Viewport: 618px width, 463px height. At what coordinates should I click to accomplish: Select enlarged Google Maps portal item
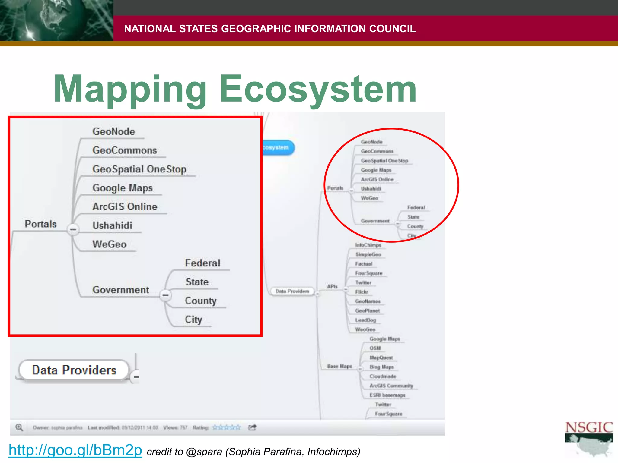tap(122, 188)
